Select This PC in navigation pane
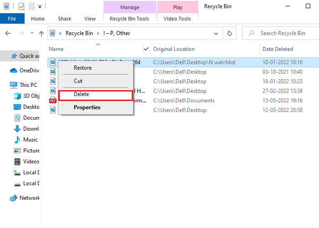The image size is (319, 228). tap(24, 85)
